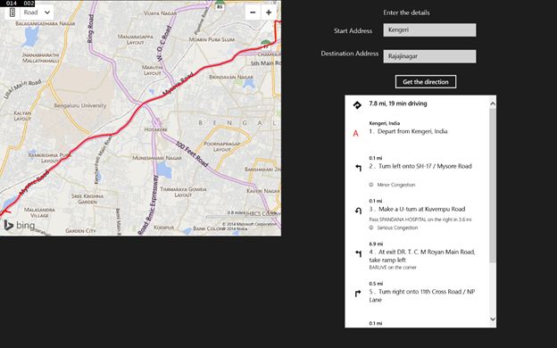
Task: Click the directions list scroll up arrow
Action: coord(493,104)
